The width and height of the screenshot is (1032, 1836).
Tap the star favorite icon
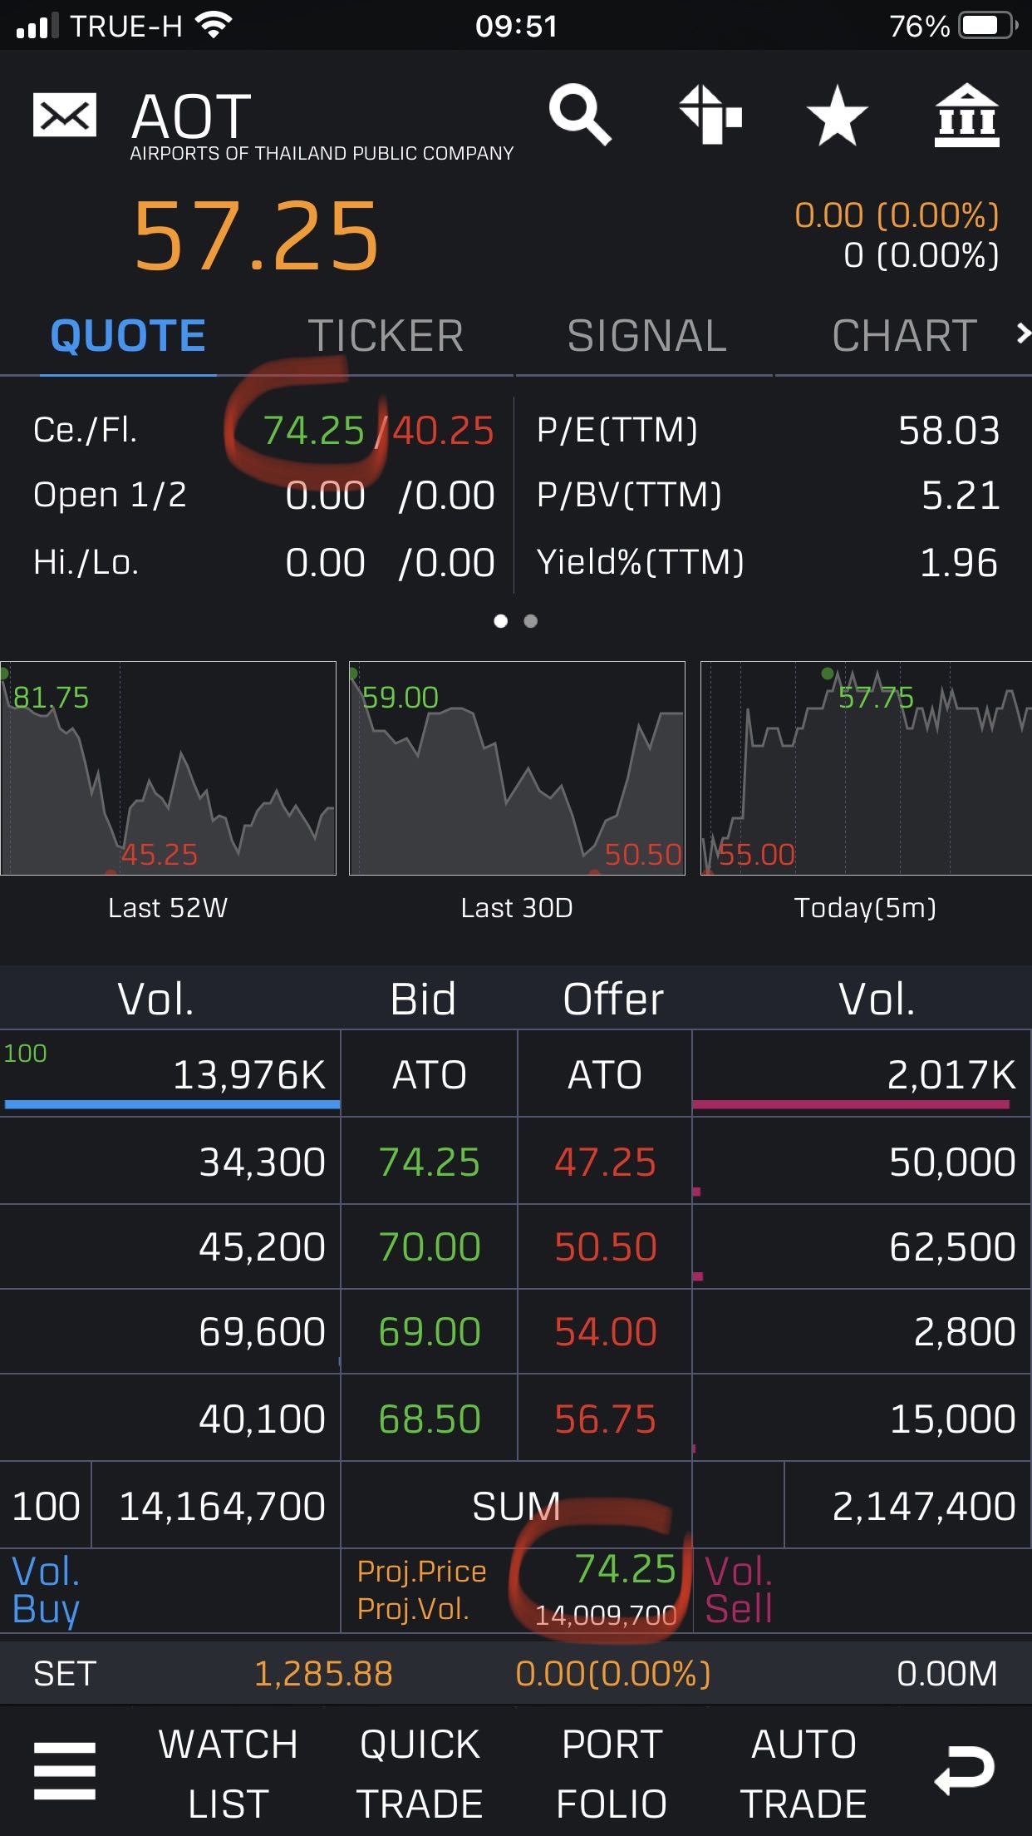[x=838, y=116]
